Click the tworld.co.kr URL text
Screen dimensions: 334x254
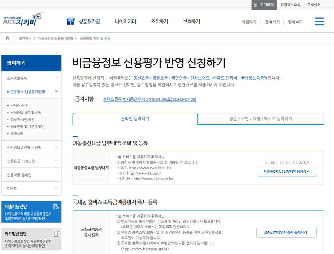click(x=150, y=168)
